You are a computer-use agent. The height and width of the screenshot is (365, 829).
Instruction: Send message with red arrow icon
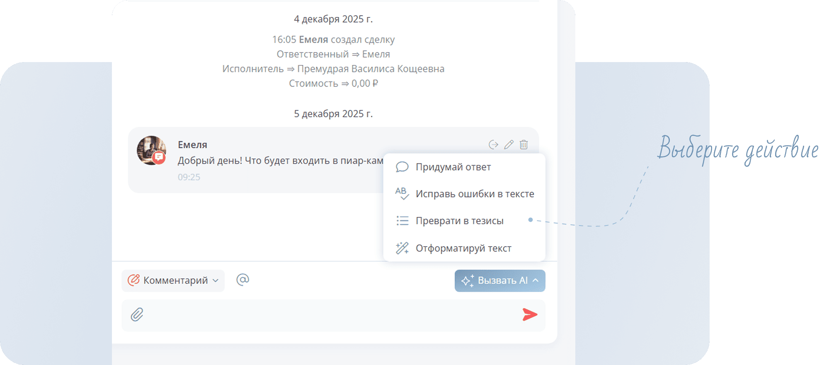(x=529, y=315)
